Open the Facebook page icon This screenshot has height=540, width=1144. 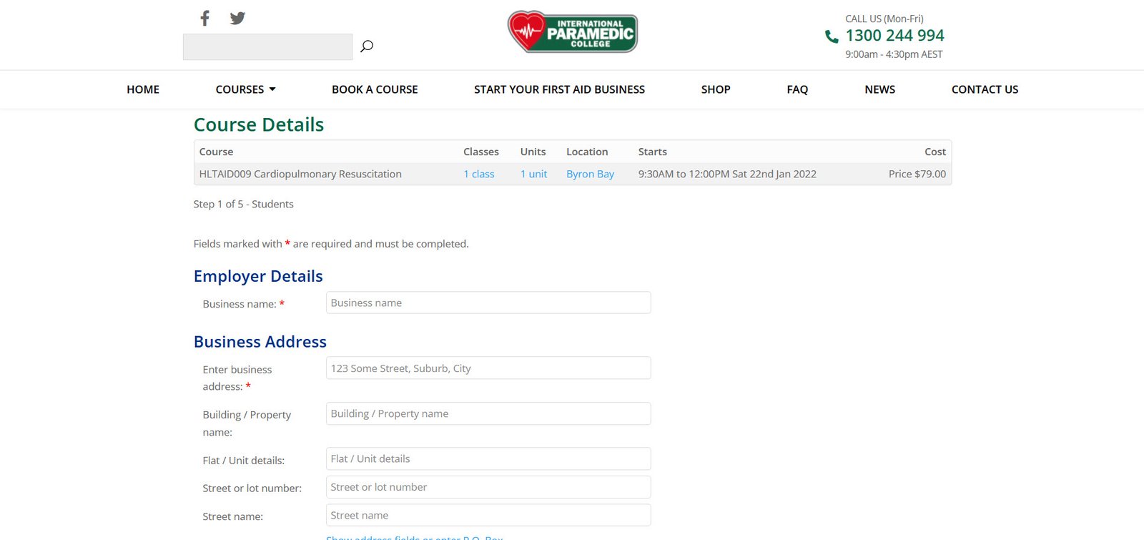204,18
